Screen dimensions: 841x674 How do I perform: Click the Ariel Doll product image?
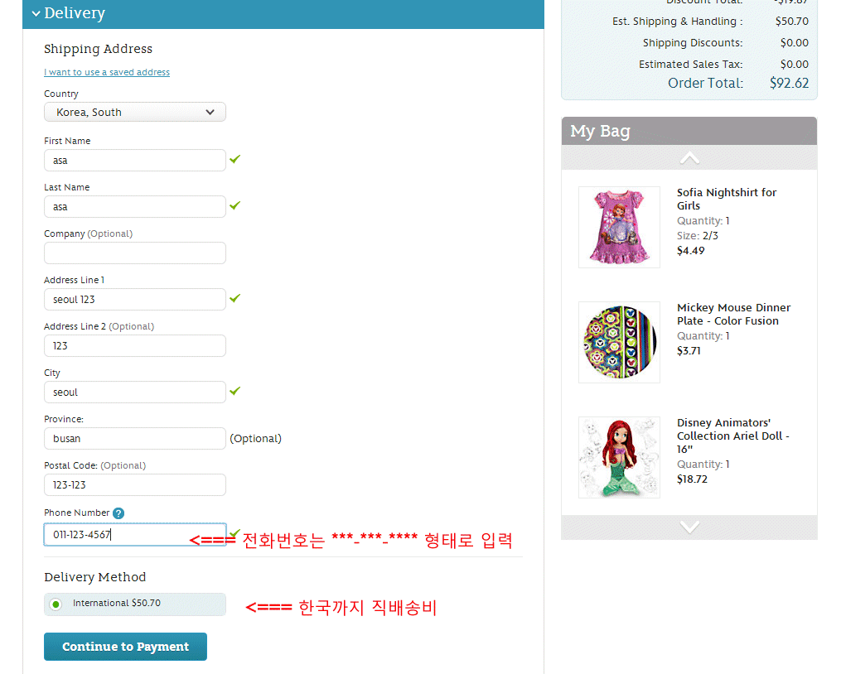tap(619, 457)
